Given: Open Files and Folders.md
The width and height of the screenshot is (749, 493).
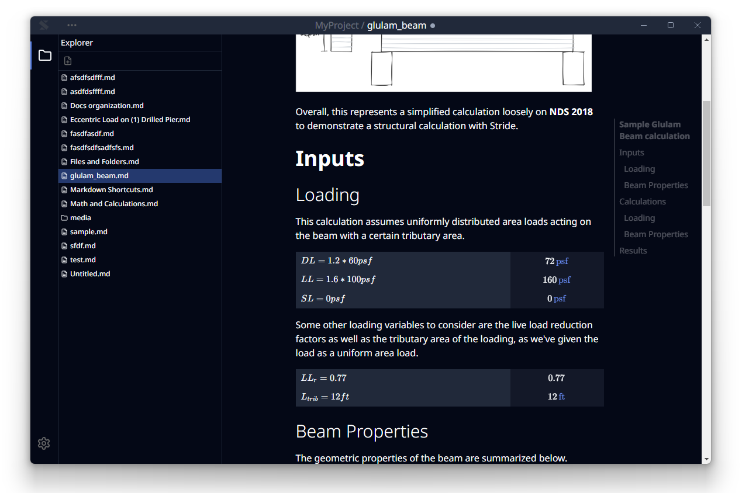Looking at the screenshot, I should pos(140,162).
